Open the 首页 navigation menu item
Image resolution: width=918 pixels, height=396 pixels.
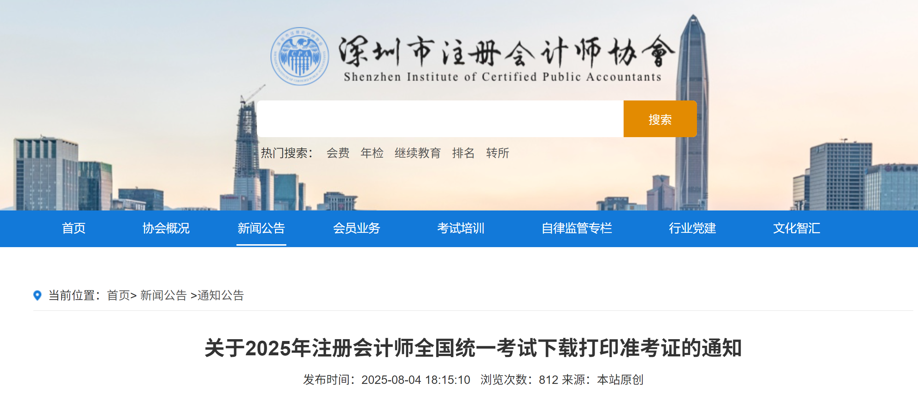tap(74, 228)
